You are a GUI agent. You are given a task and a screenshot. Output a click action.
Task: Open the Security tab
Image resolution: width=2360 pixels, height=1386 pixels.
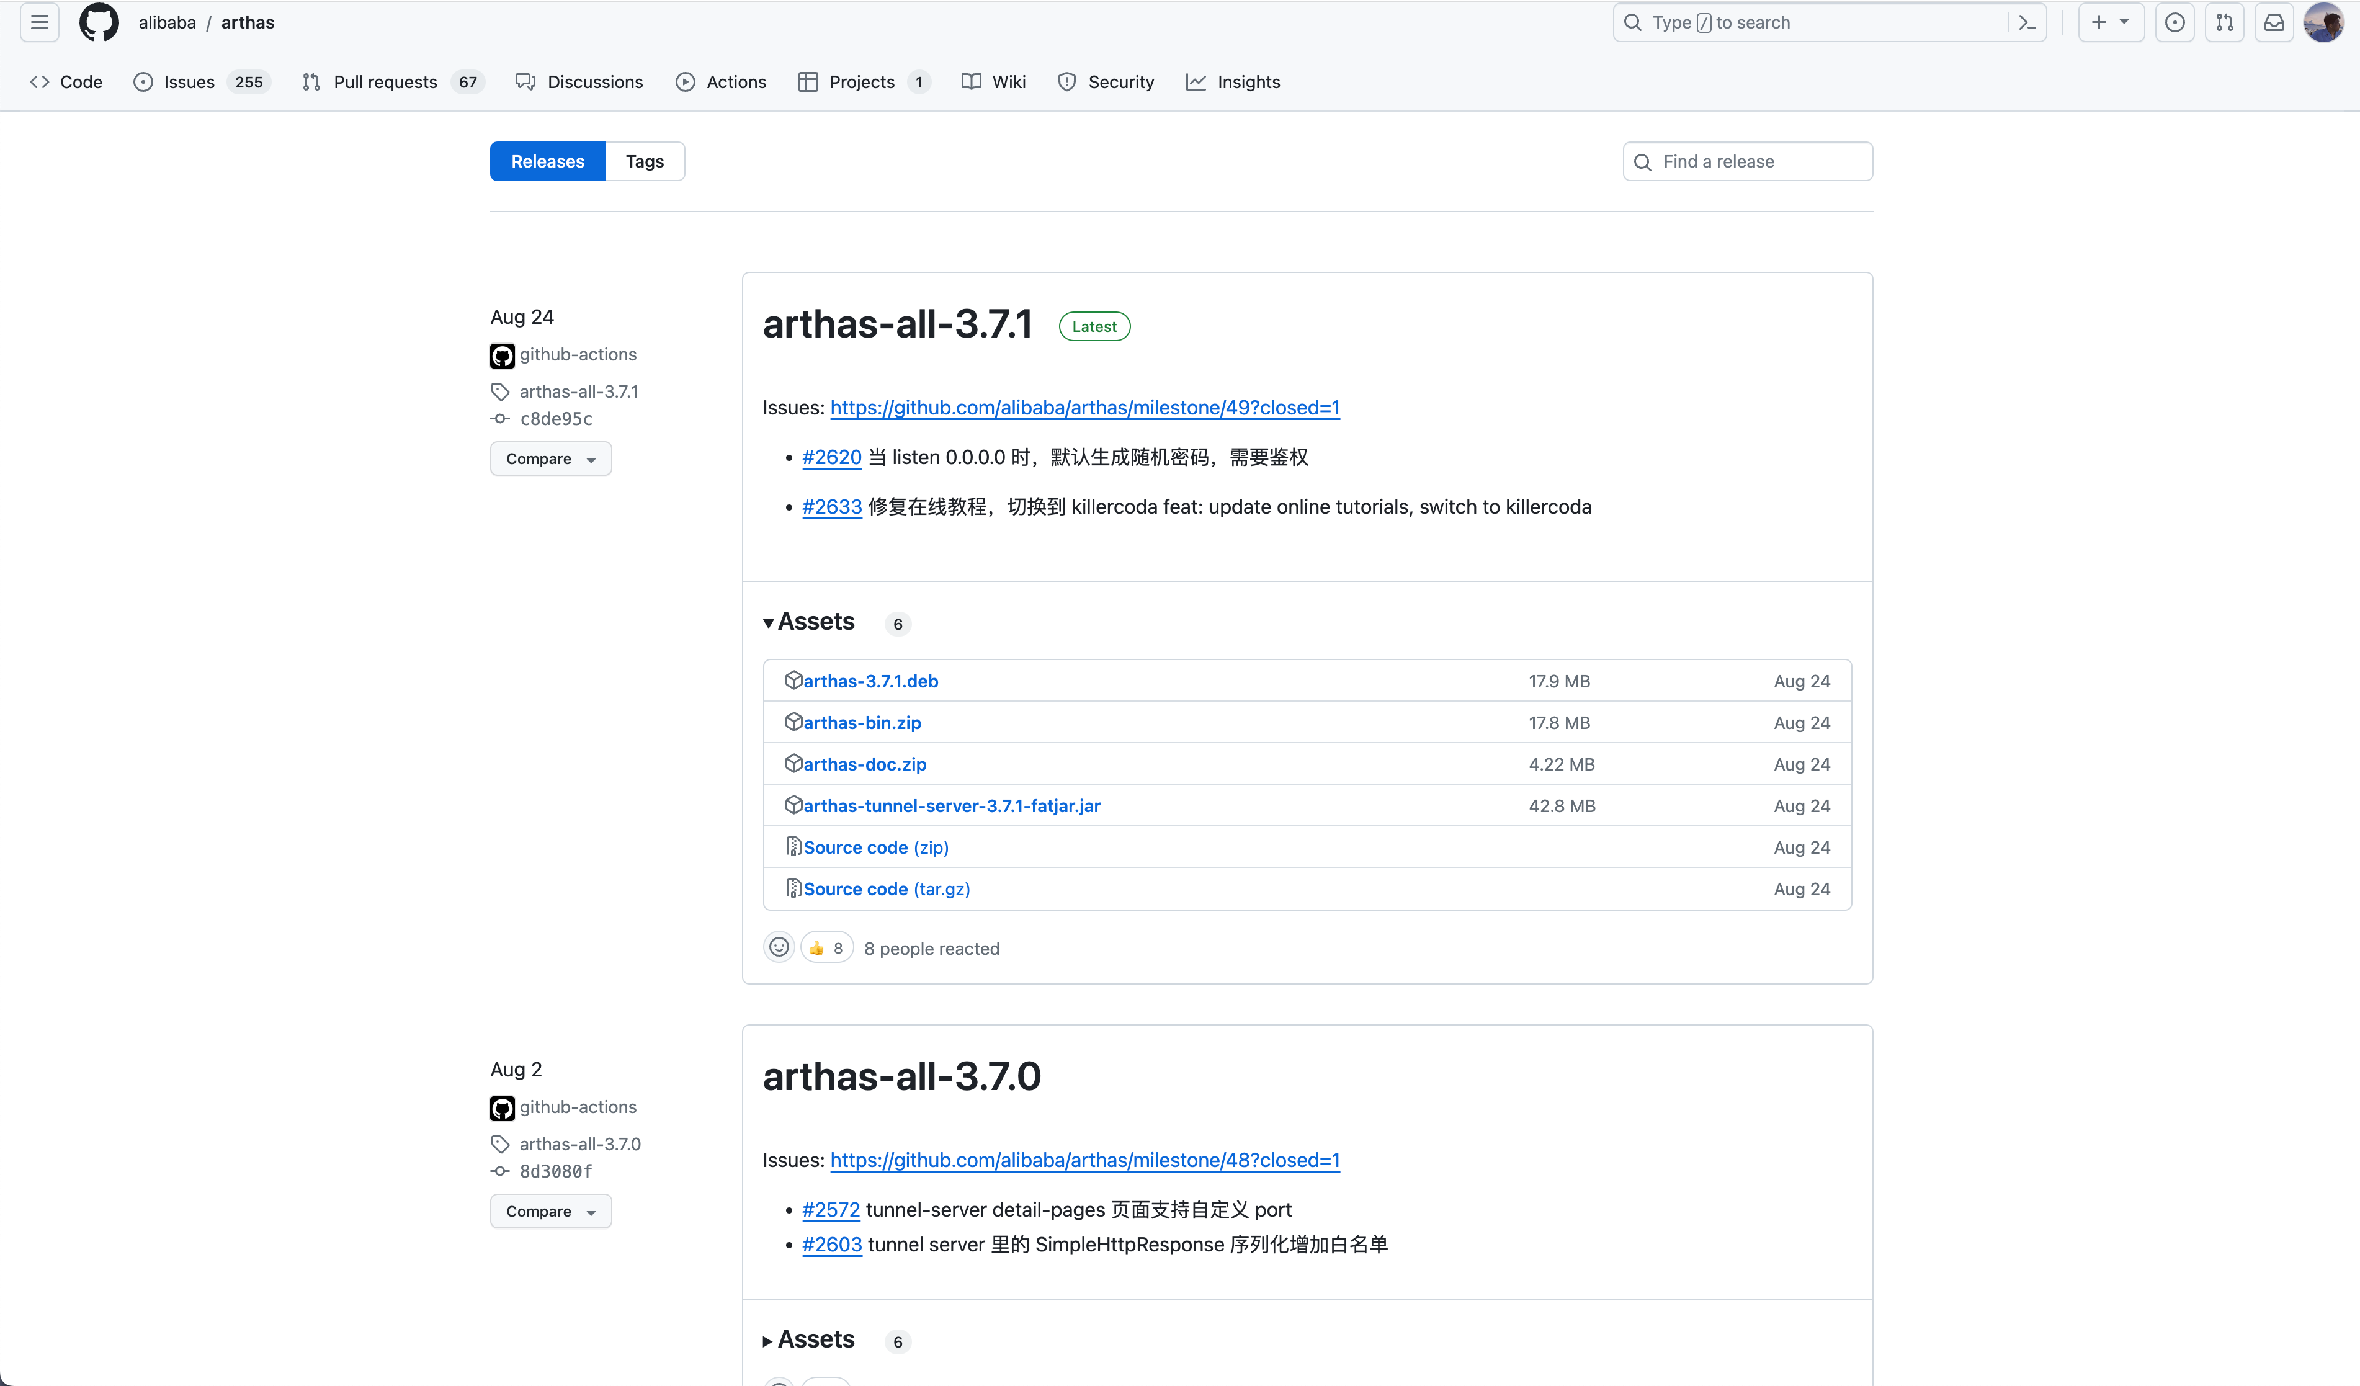click(x=1106, y=83)
